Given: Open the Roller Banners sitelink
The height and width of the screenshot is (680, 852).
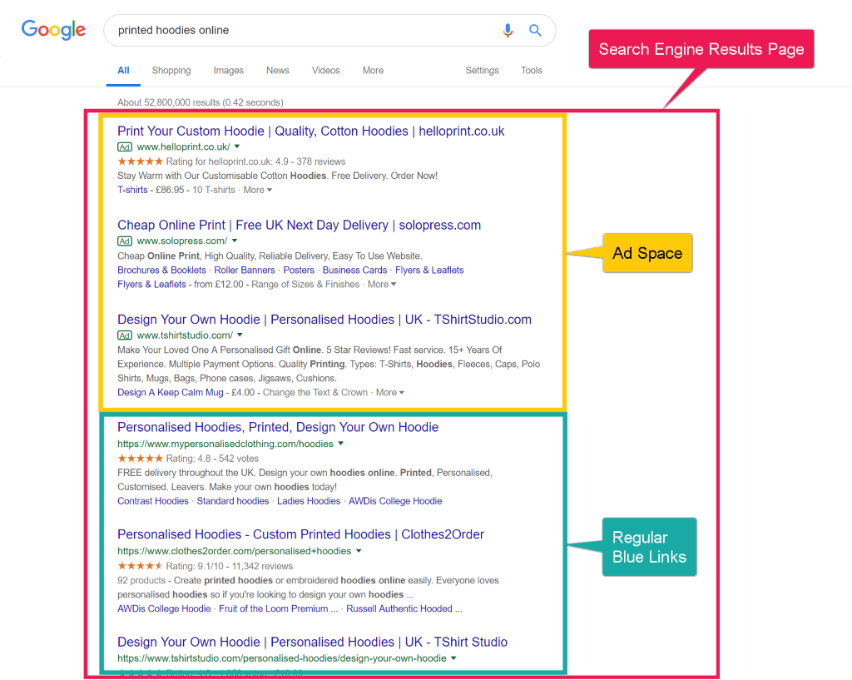Looking at the screenshot, I should point(245,271).
